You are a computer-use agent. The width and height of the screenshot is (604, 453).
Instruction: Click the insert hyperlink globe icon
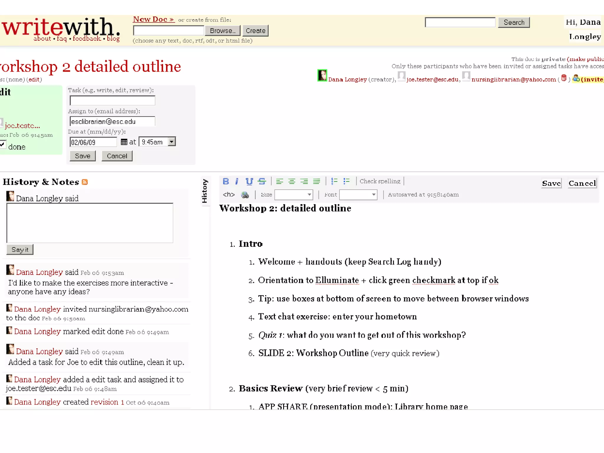[245, 195]
